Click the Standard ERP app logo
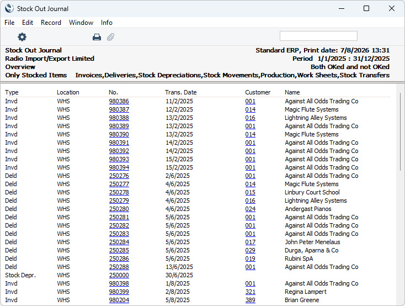The image size is (405, 306). pyautogui.click(x=9, y=8)
